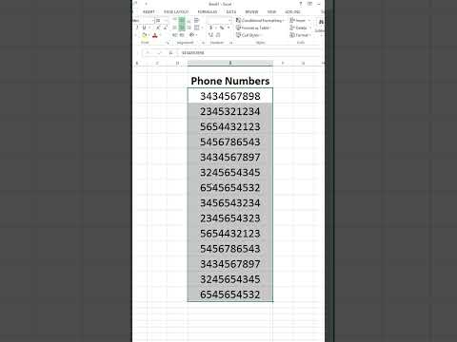Open the PAGE LAYOUT ribbon tab
The height and width of the screenshot is (342, 457).
pos(176,11)
